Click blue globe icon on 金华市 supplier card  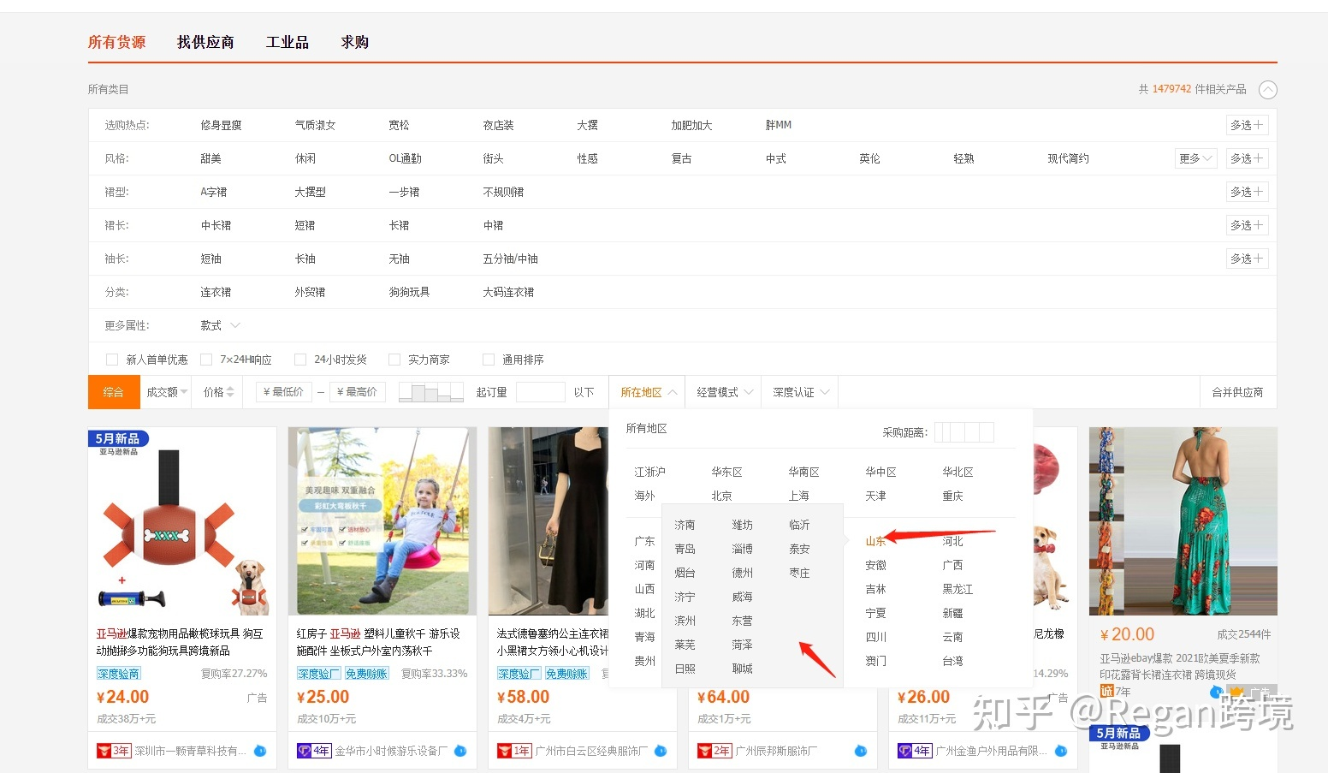click(459, 750)
